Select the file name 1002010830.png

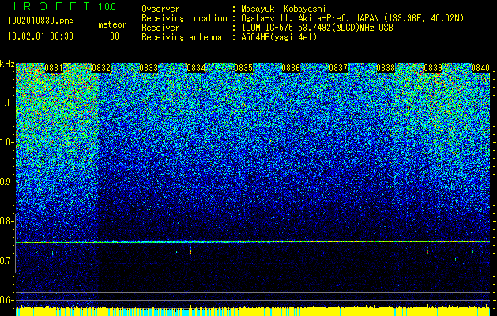[x=41, y=21]
